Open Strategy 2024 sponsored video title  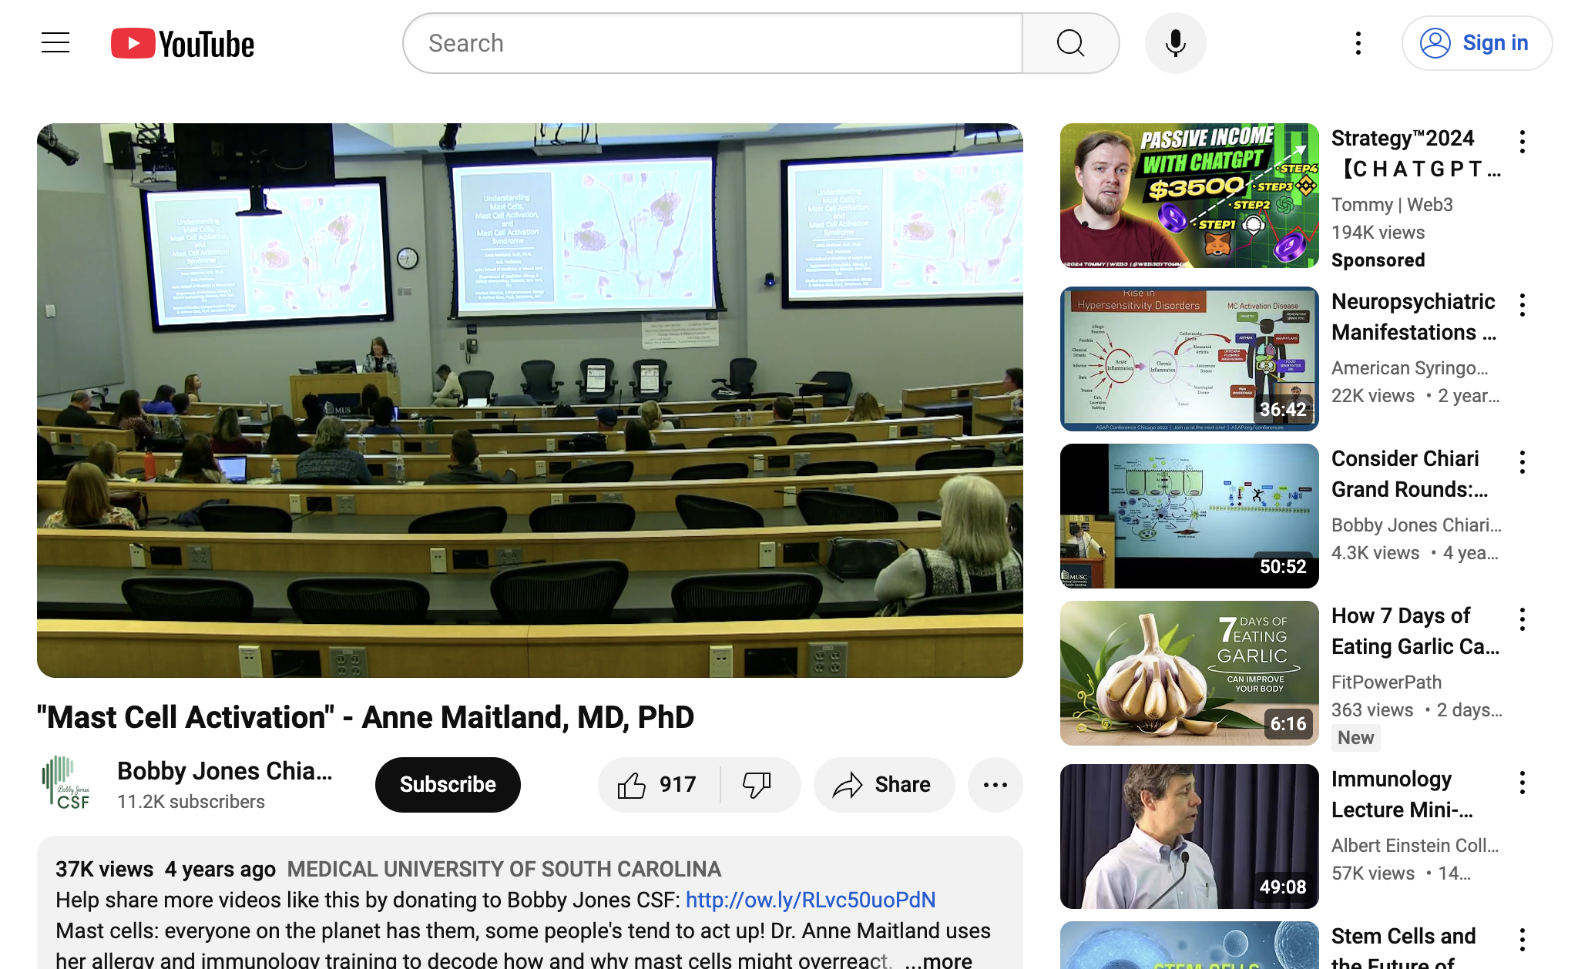tap(1417, 153)
